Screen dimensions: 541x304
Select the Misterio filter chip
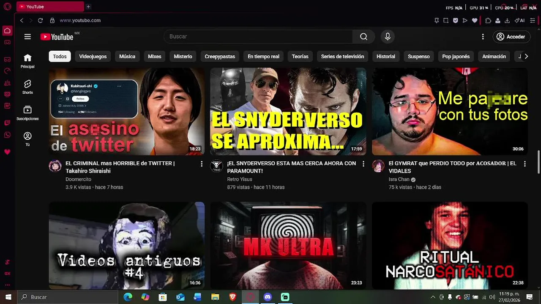click(183, 56)
